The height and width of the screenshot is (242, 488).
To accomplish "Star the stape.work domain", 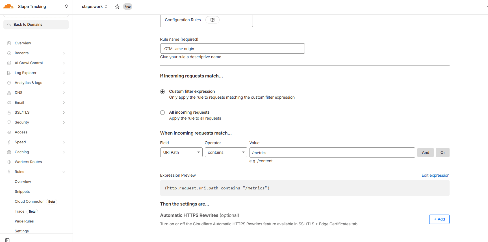I will point(117,7).
